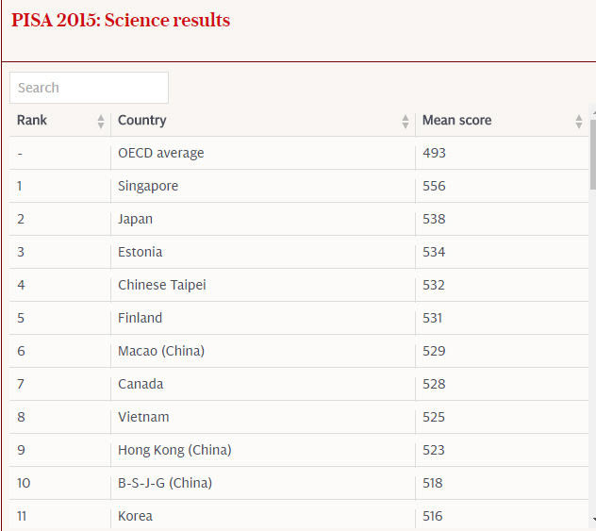Click the Rank column sort arrows icon
Viewport: 596px width, 531px height.
[x=101, y=122]
